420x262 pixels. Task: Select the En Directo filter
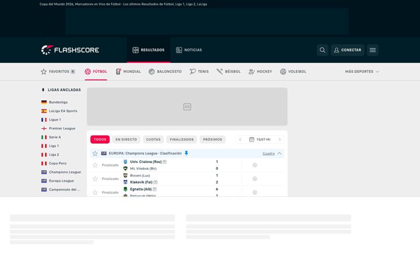tap(126, 140)
